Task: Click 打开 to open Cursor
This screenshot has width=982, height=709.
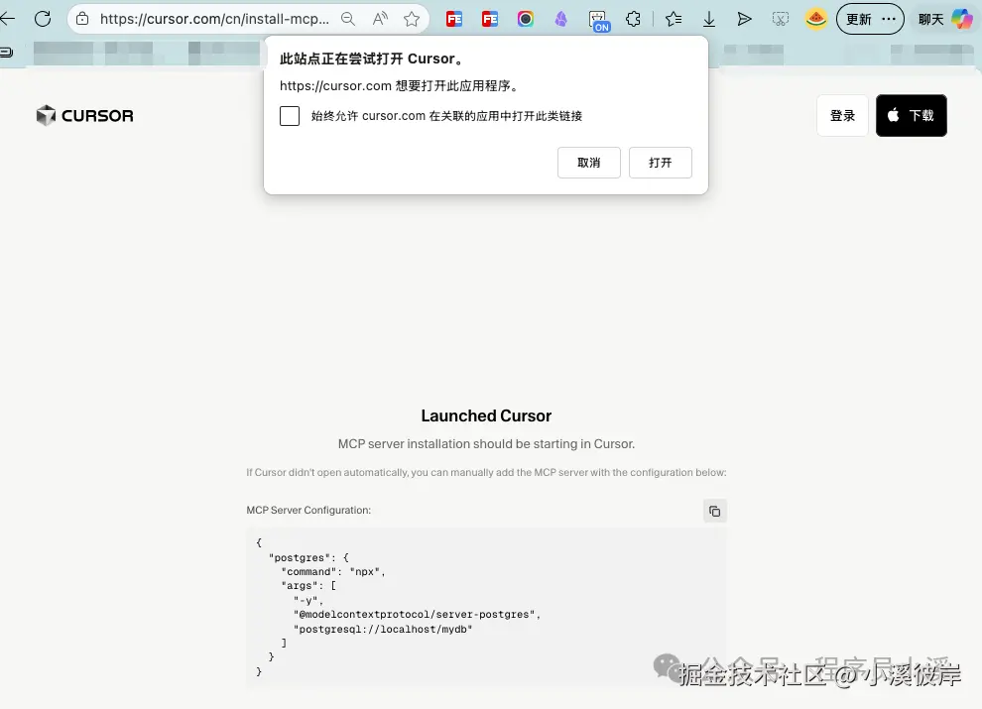Action: pos(660,163)
